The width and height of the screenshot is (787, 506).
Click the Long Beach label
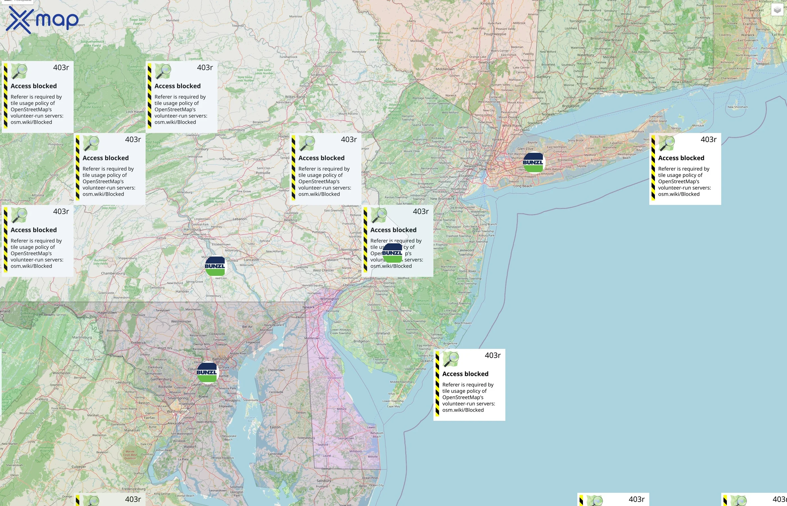click(523, 186)
